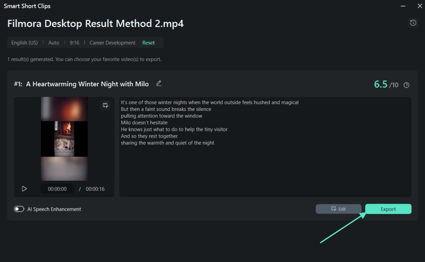
Task: Select line "But then a faint sound breaks the silence"
Action: pyautogui.click(x=166, y=109)
